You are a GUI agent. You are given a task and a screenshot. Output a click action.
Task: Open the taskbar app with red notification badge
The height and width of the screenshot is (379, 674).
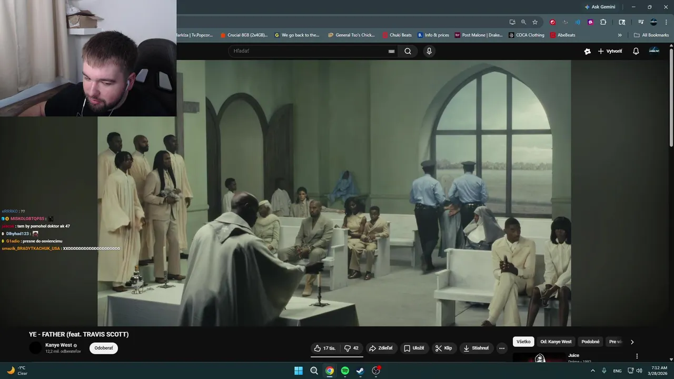point(376,371)
